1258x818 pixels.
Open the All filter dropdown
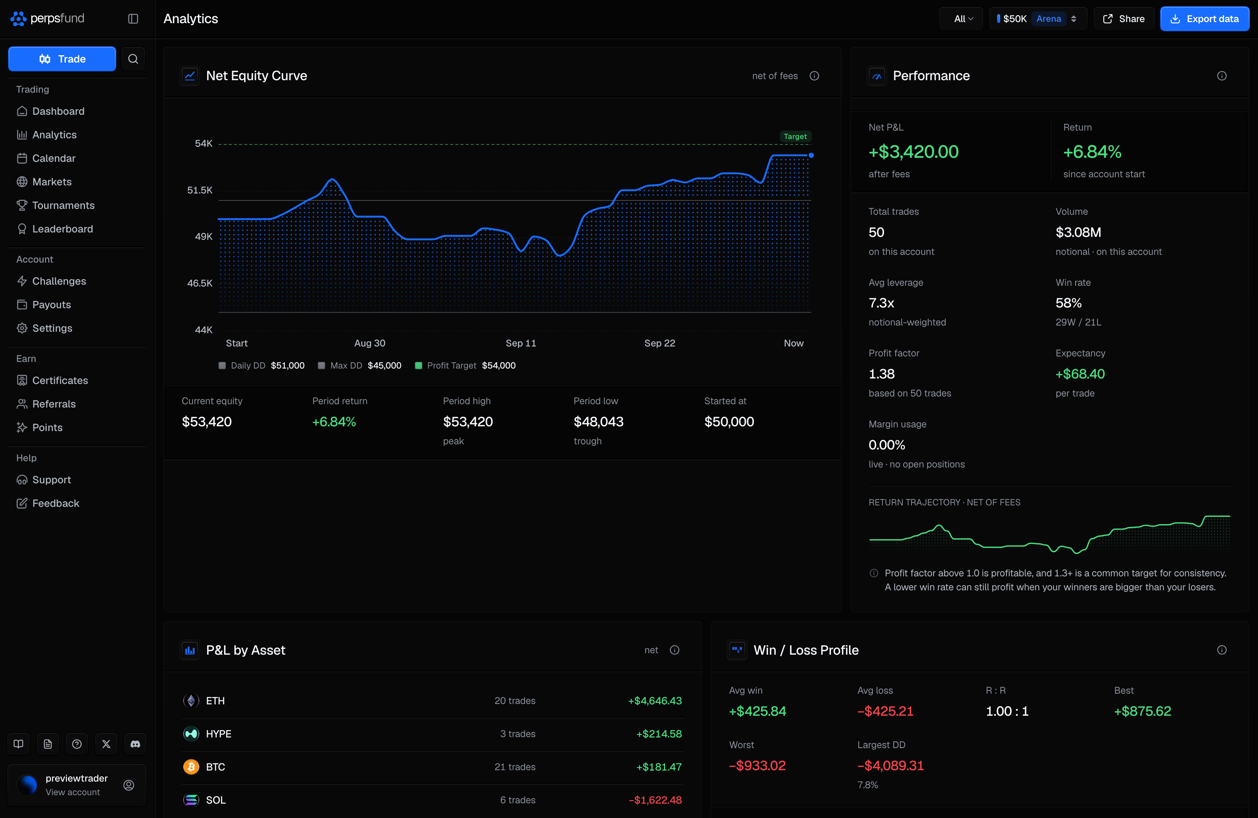(961, 19)
